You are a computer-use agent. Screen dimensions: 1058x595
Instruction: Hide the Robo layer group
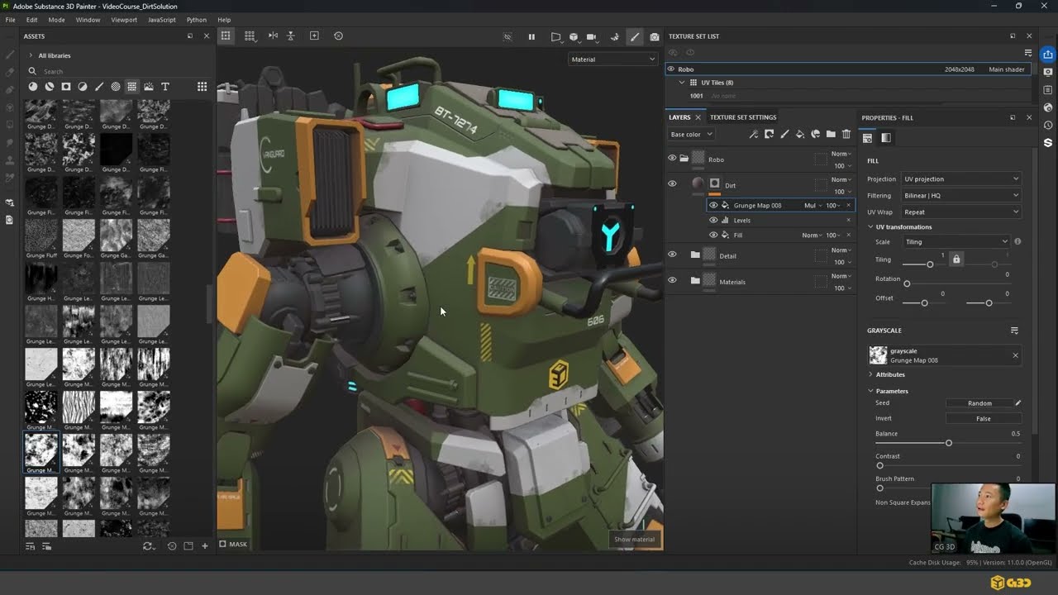point(672,158)
